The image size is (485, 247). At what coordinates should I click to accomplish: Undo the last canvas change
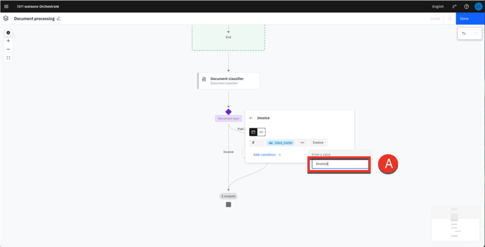click(464, 34)
